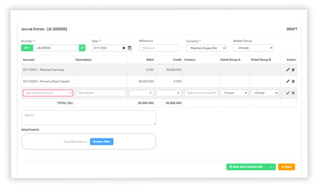Expand the Detail Group B dropdown

pos(265,93)
